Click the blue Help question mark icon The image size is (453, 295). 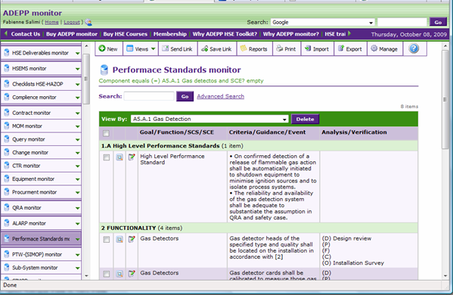pos(414,48)
